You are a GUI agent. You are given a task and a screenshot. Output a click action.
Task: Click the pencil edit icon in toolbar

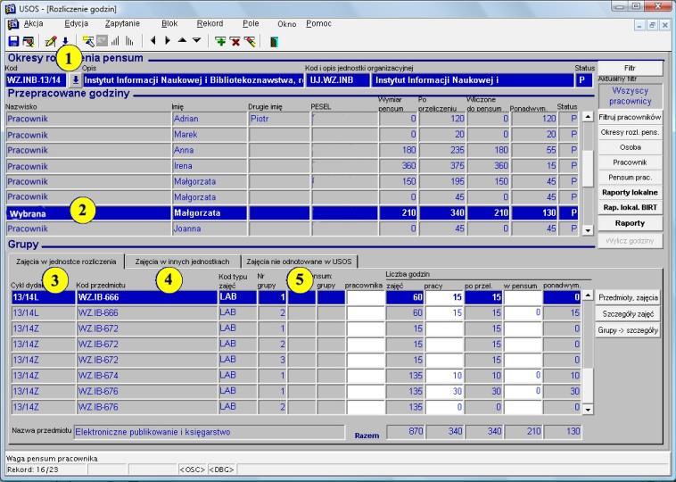[x=51, y=41]
